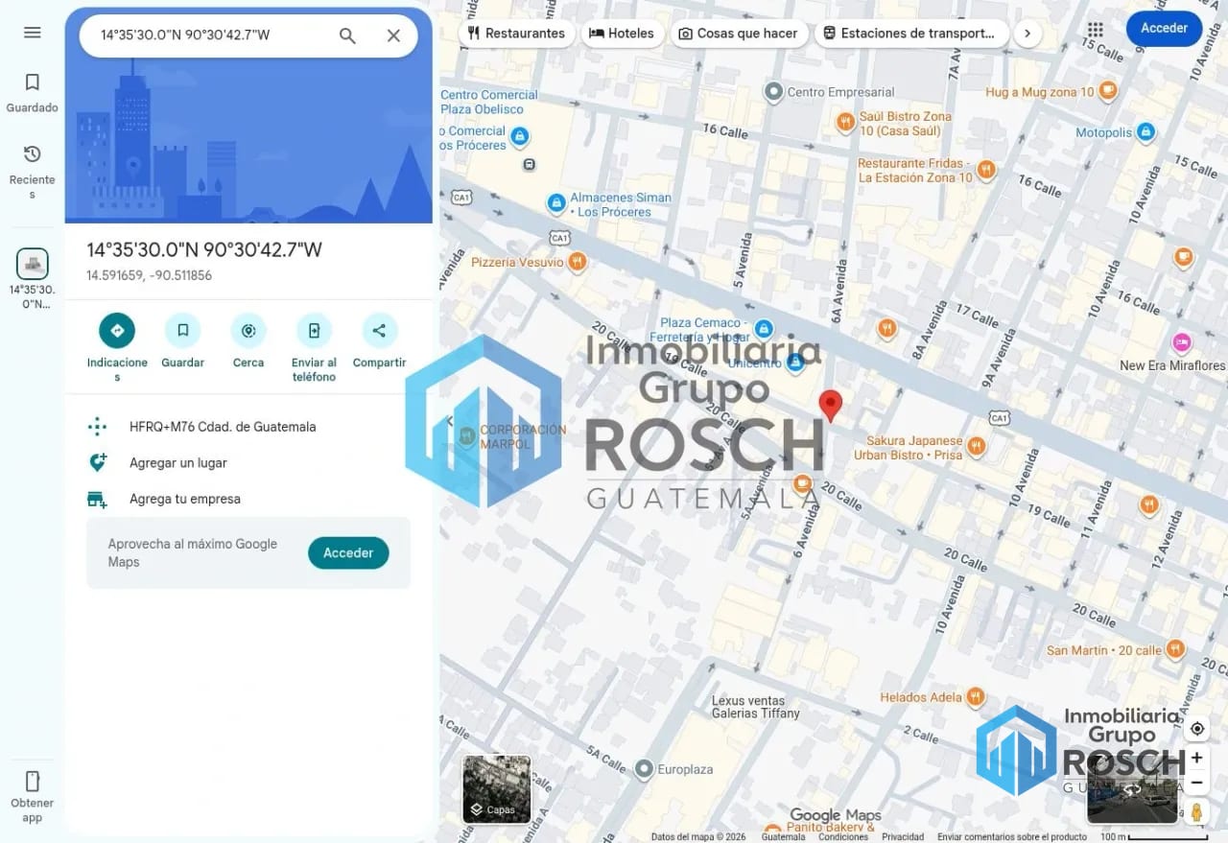Click the blue Acceder button at top right
The width and height of the screenshot is (1228, 843).
(x=1164, y=29)
